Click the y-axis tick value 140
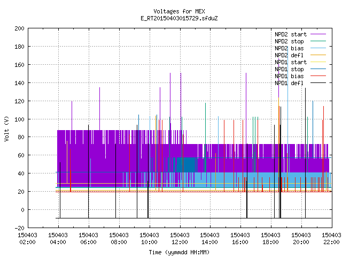The height and width of the screenshot is (257, 342). 19,83
